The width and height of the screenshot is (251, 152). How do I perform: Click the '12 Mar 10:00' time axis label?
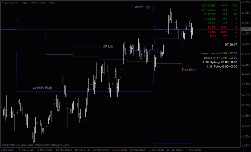[120, 150]
